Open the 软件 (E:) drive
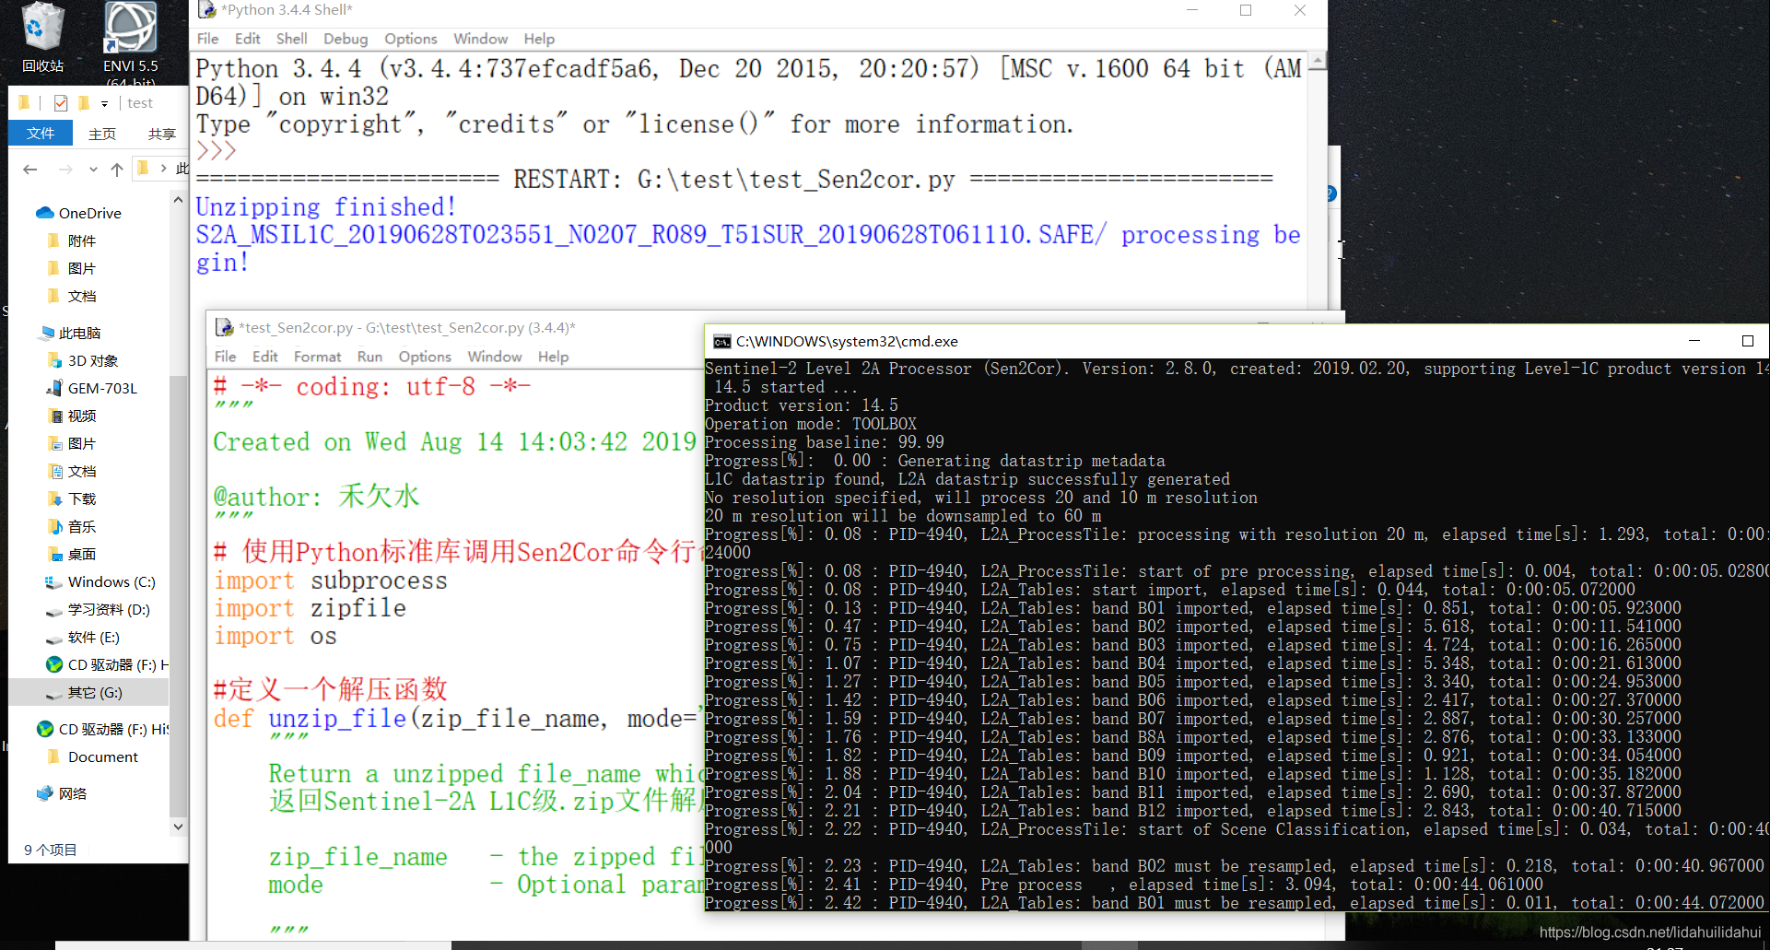The height and width of the screenshot is (950, 1770). pyautogui.click(x=83, y=637)
